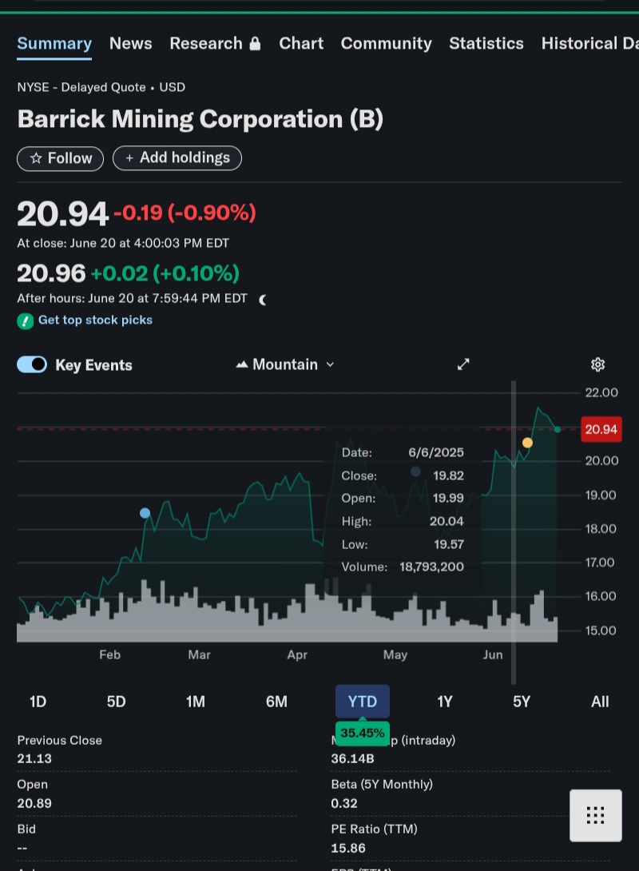Click the green current price dot on chart

(x=558, y=429)
